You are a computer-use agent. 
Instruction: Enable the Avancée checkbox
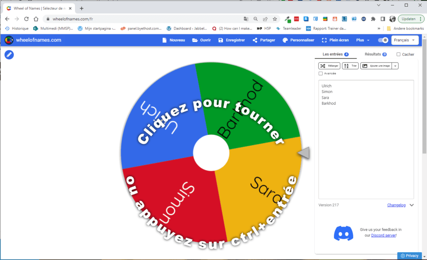321,73
